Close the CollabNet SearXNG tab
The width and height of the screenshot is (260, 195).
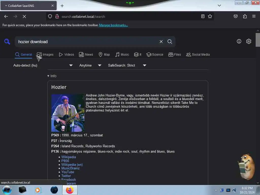click(x=53, y=6)
